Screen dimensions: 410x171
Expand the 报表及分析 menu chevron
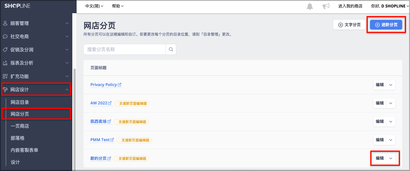[x=67, y=63]
